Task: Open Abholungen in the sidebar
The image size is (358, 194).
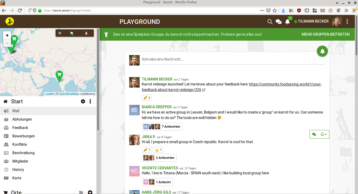Action: [x=48, y=119]
